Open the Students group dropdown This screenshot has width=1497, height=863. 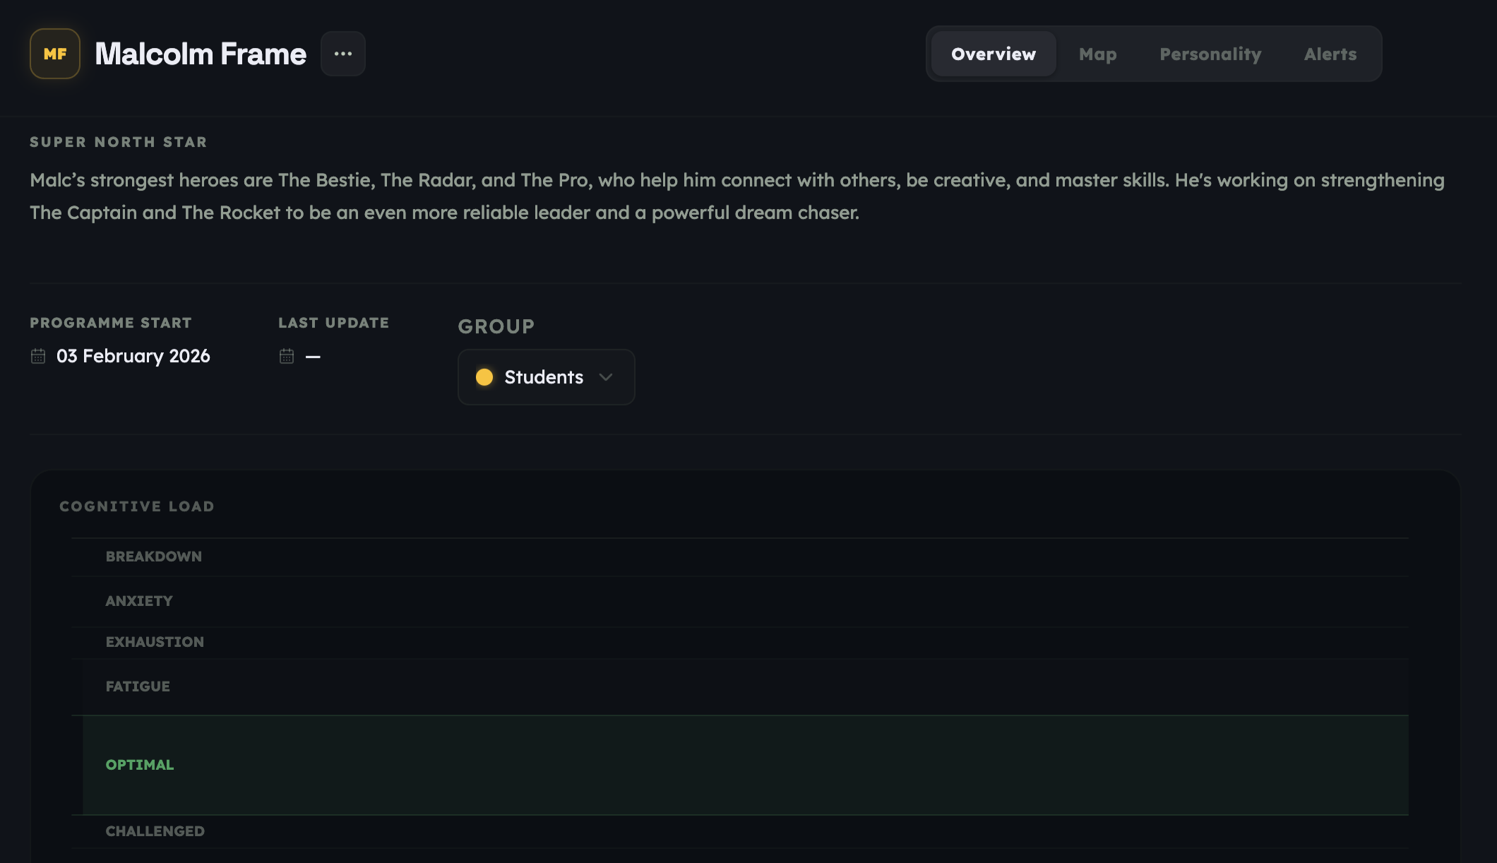click(x=546, y=377)
